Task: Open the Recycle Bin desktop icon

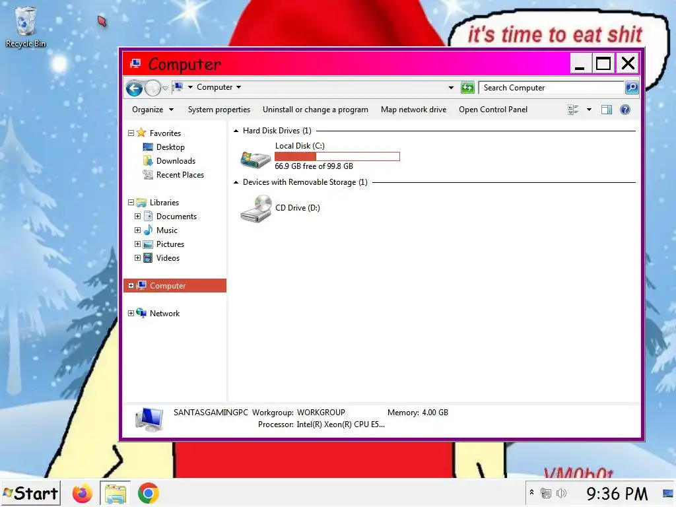Action: [26, 26]
